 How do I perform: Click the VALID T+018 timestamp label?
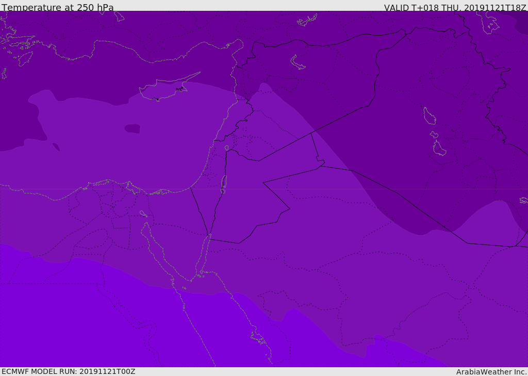tap(455, 7)
